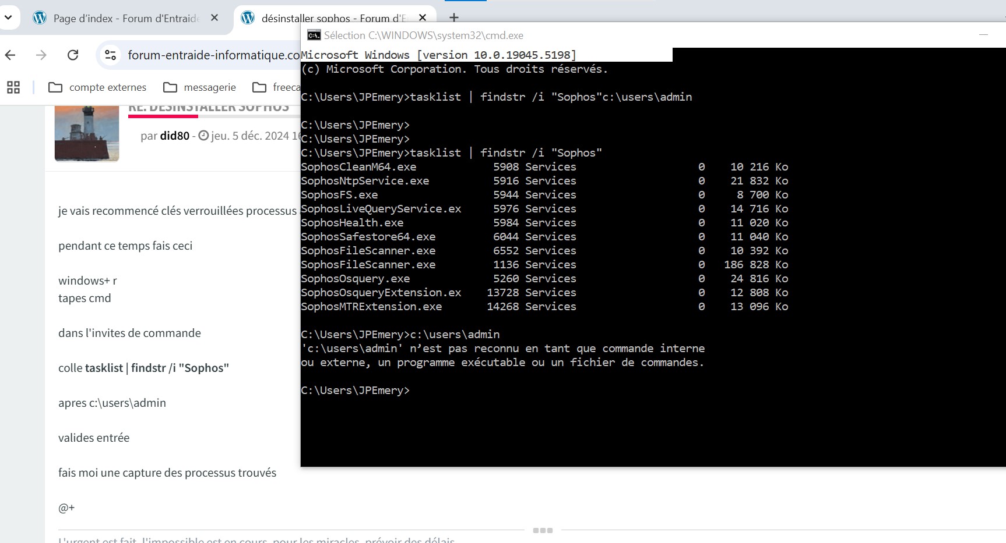Click the 'valides entrée' line in the post
Image resolution: width=1006 pixels, height=543 pixels.
click(x=94, y=438)
